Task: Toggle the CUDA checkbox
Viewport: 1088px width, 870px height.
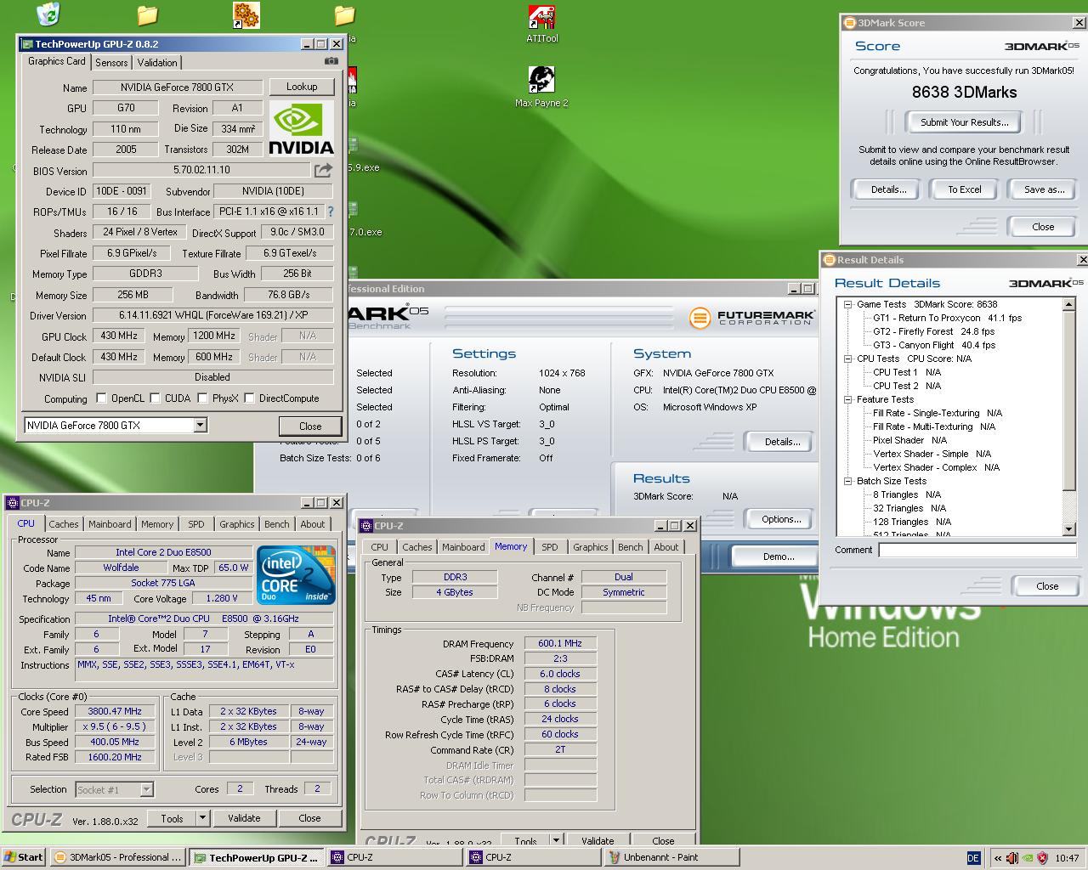Action: pos(156,398)
